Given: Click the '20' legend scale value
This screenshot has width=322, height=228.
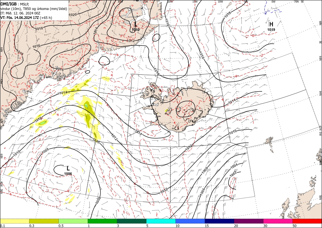Looking at the screenshot, I should 236,226.
